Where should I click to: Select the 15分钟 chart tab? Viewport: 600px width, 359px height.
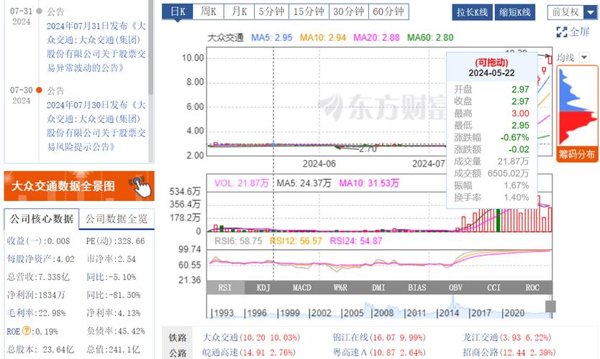click(309, 11)
